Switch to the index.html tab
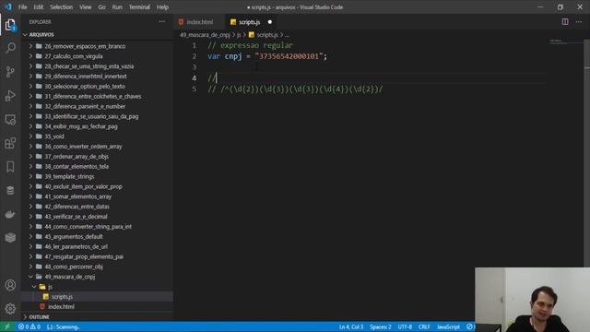 (200, 22)
